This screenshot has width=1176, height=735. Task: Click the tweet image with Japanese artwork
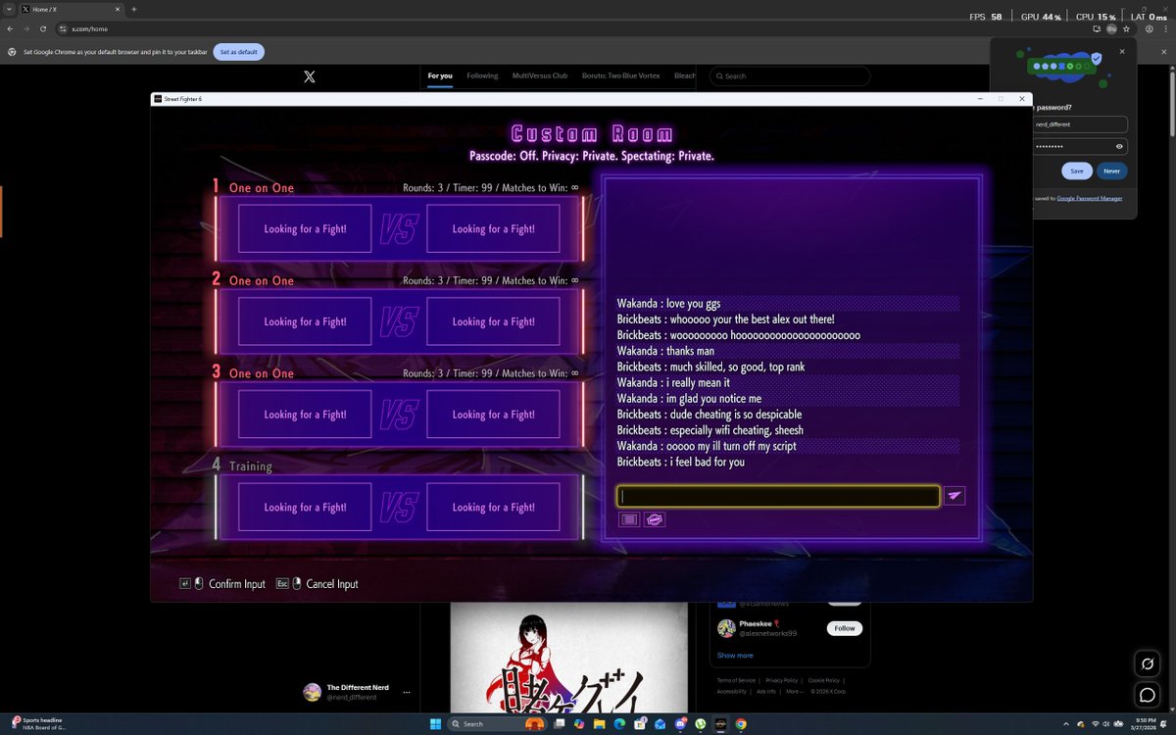tap(568, 657)
